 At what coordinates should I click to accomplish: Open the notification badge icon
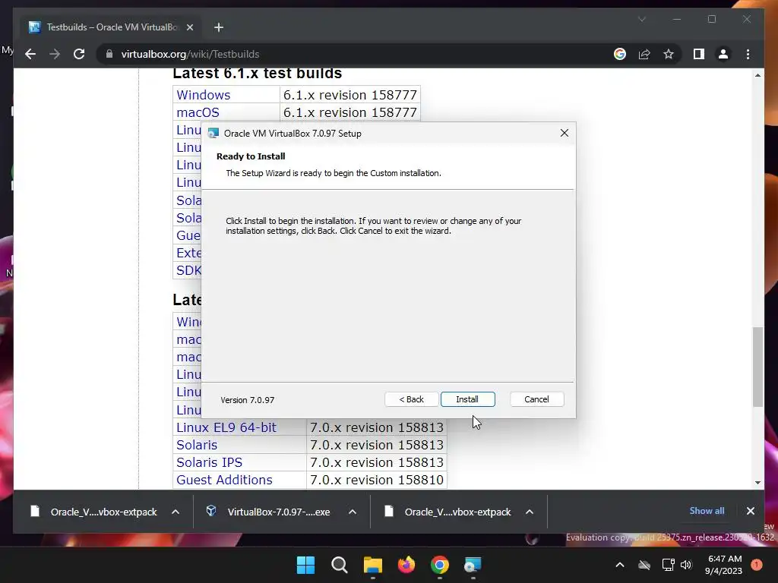point(756,565)
